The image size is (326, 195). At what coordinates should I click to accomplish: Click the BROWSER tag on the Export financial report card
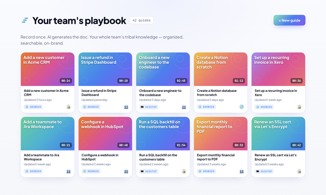206,171
